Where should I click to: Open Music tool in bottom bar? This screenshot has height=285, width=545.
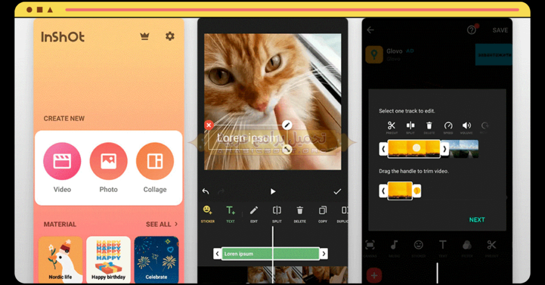394,248
